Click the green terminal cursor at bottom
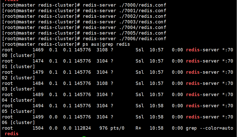237x137 pixels. tap(84, 136)
